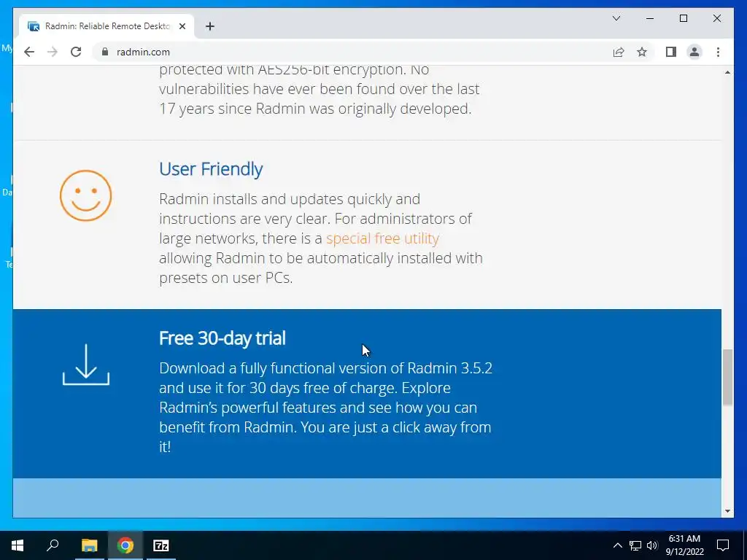Reload the radmin.com page
Viewport: 747px width, 560px height.
(76, 52)
